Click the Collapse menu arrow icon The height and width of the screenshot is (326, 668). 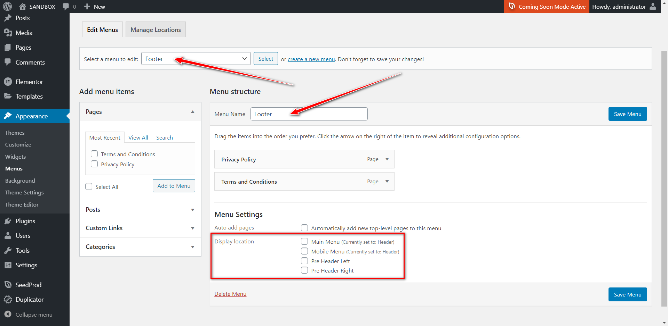(8, 314)
